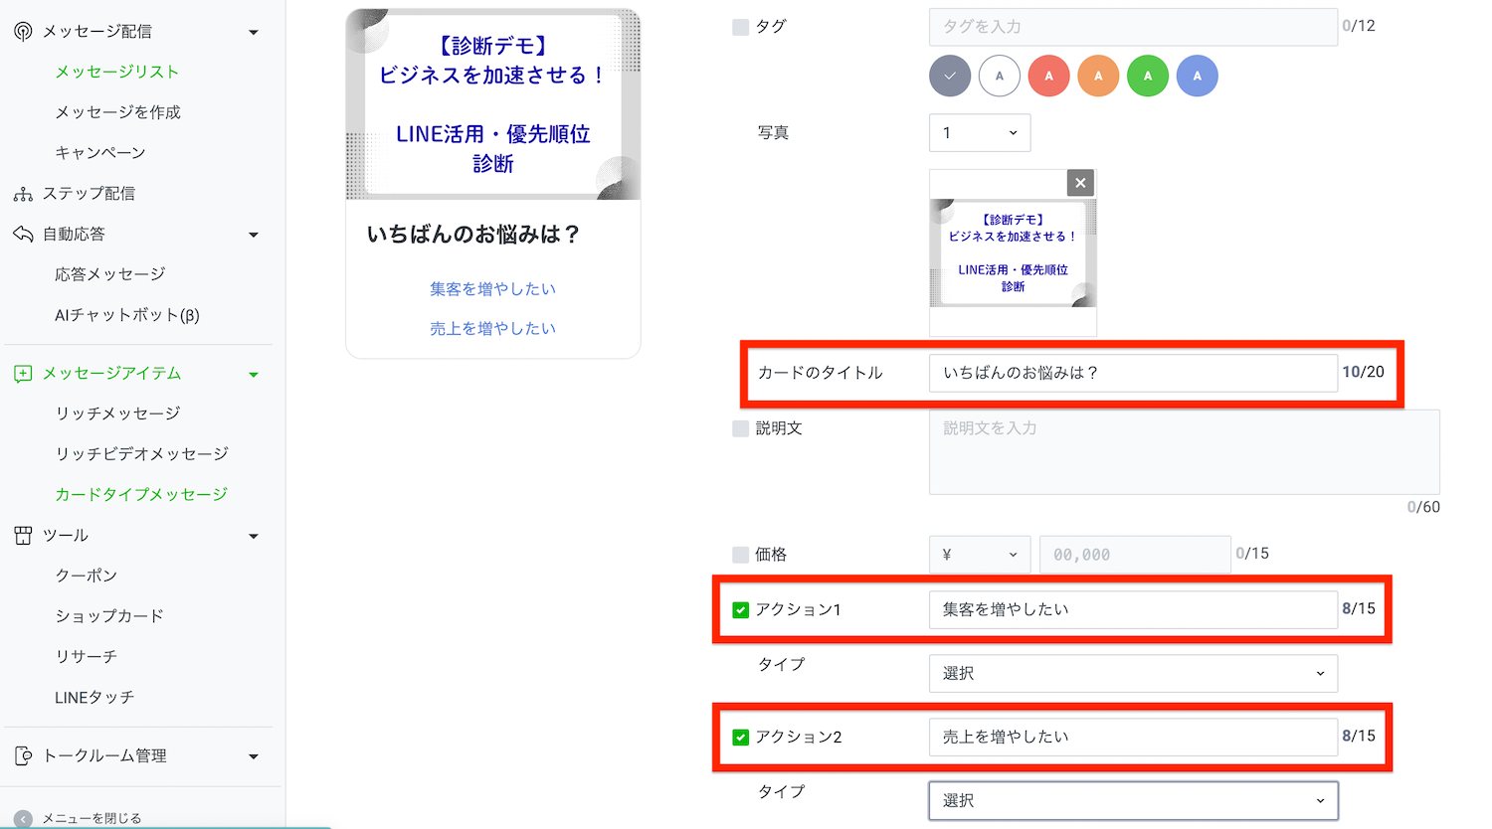Click the メッセージアイテム icon in sidebar

tap(23, 374)
